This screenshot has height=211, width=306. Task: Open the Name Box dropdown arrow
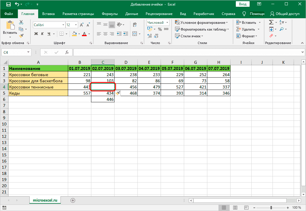[x=28, y=52]
